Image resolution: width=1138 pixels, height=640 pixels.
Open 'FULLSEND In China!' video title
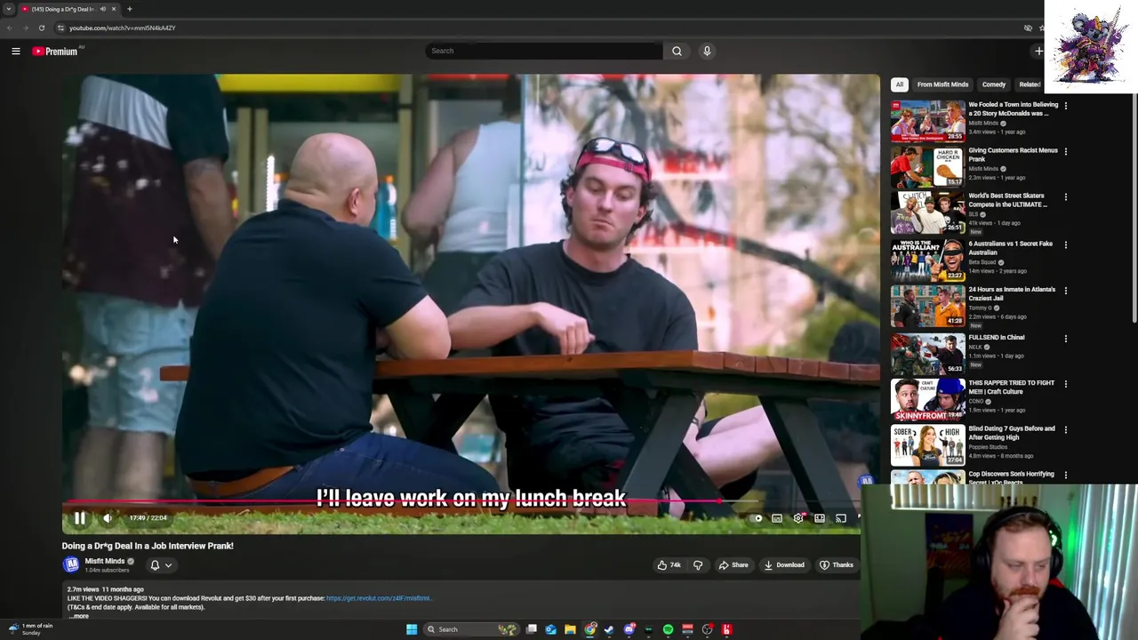click(996, 337)
